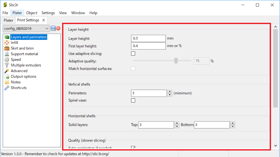
Task: Open the Settings menu
Action: pos(48,13)
